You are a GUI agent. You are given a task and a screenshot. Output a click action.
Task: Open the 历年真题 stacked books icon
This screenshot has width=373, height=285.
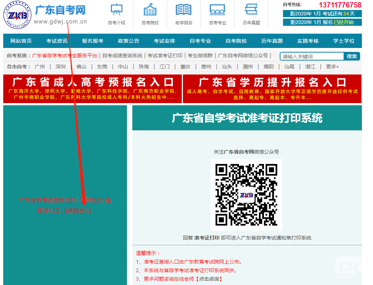click(251, 10)
